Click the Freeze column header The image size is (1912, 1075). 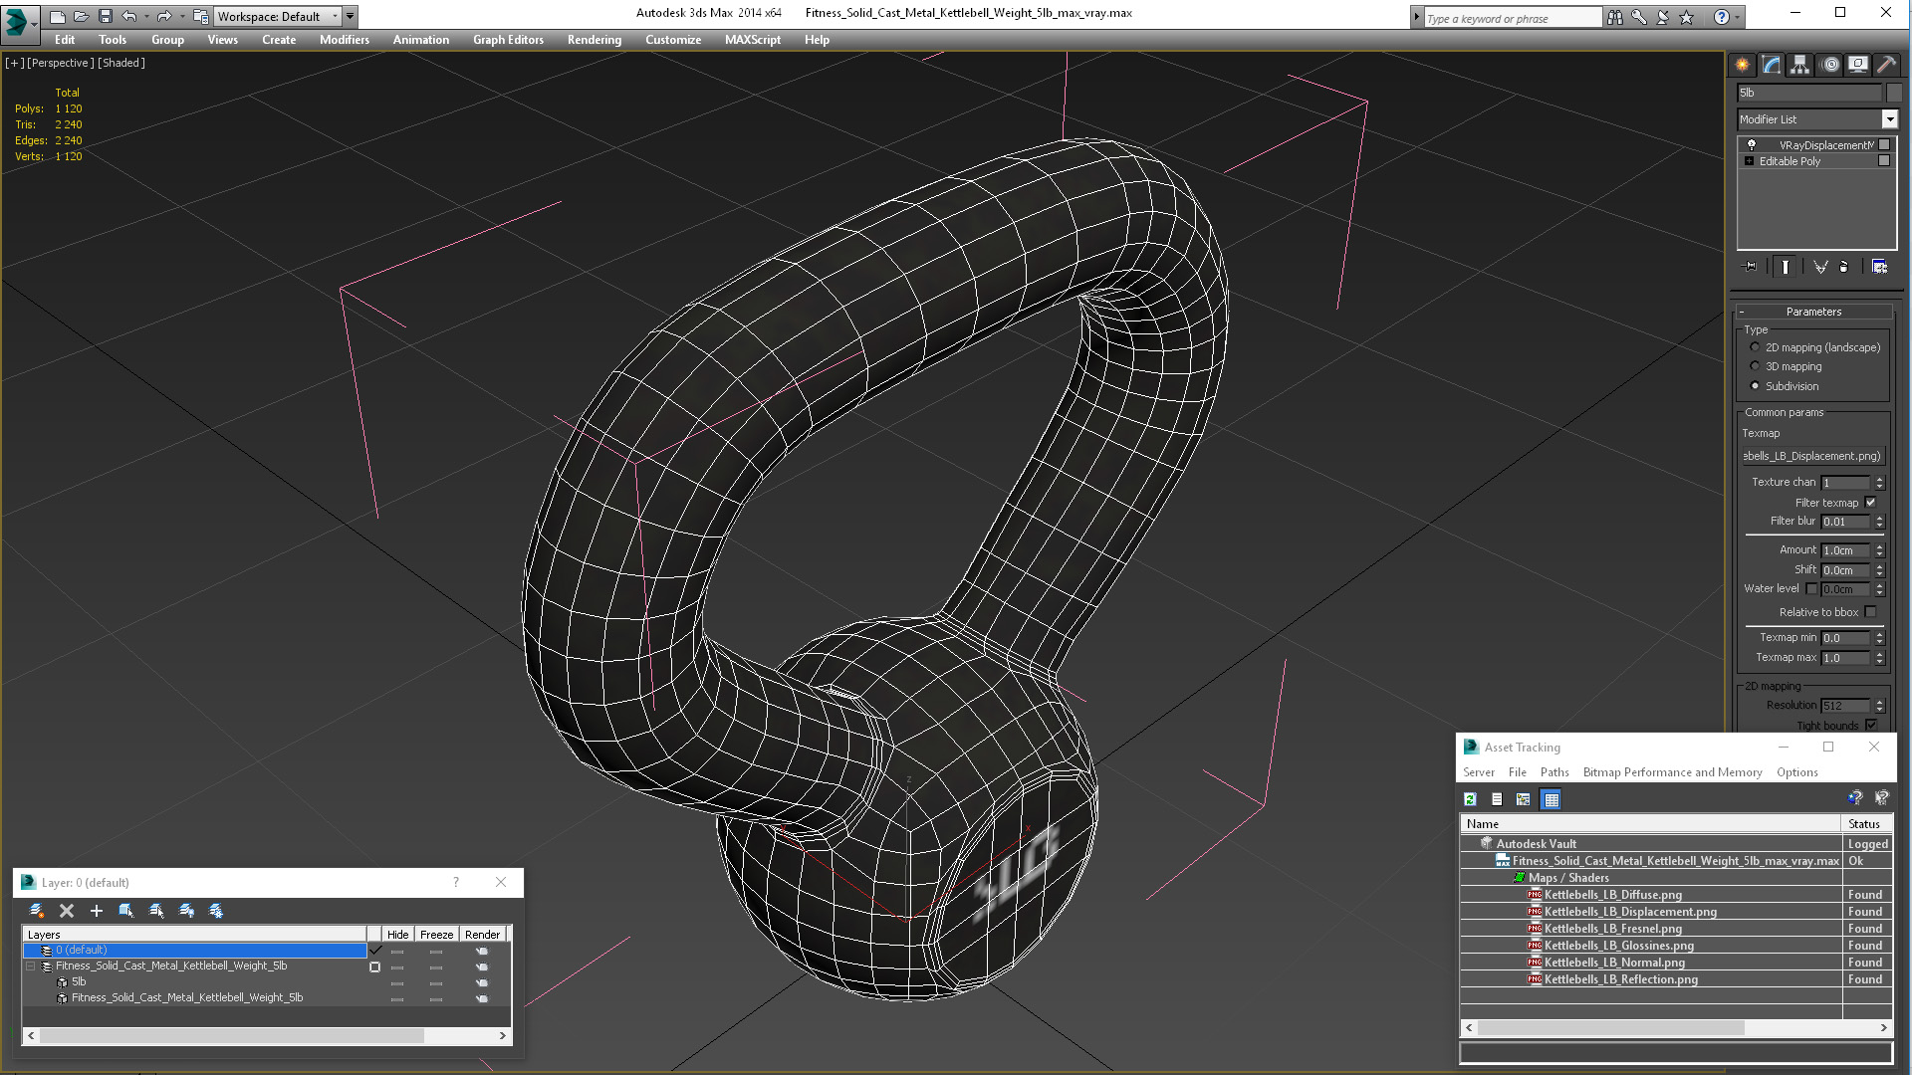pyautogui.click(x=436, y=935)
